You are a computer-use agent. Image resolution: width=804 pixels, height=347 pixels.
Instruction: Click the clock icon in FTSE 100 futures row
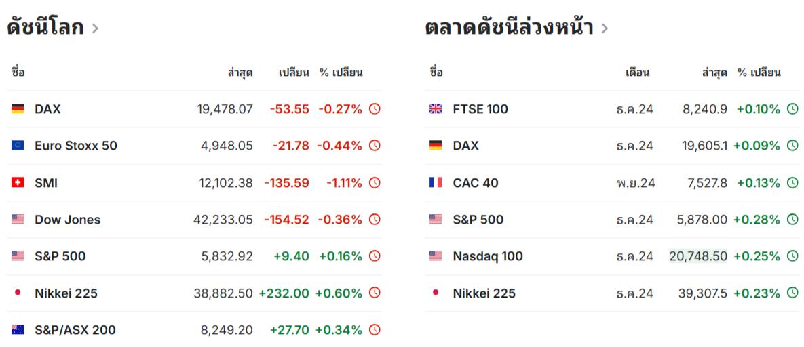pyautogui.click(x=792, y=109)
